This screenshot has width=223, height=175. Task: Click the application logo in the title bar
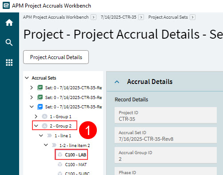tap(6, 5)
